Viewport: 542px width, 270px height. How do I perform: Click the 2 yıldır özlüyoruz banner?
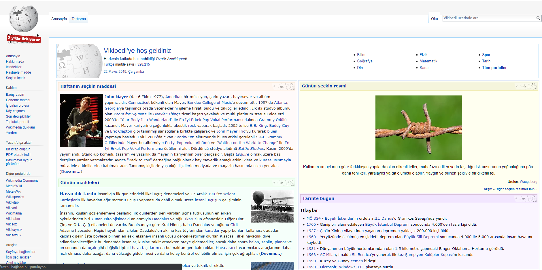point(24,39)
